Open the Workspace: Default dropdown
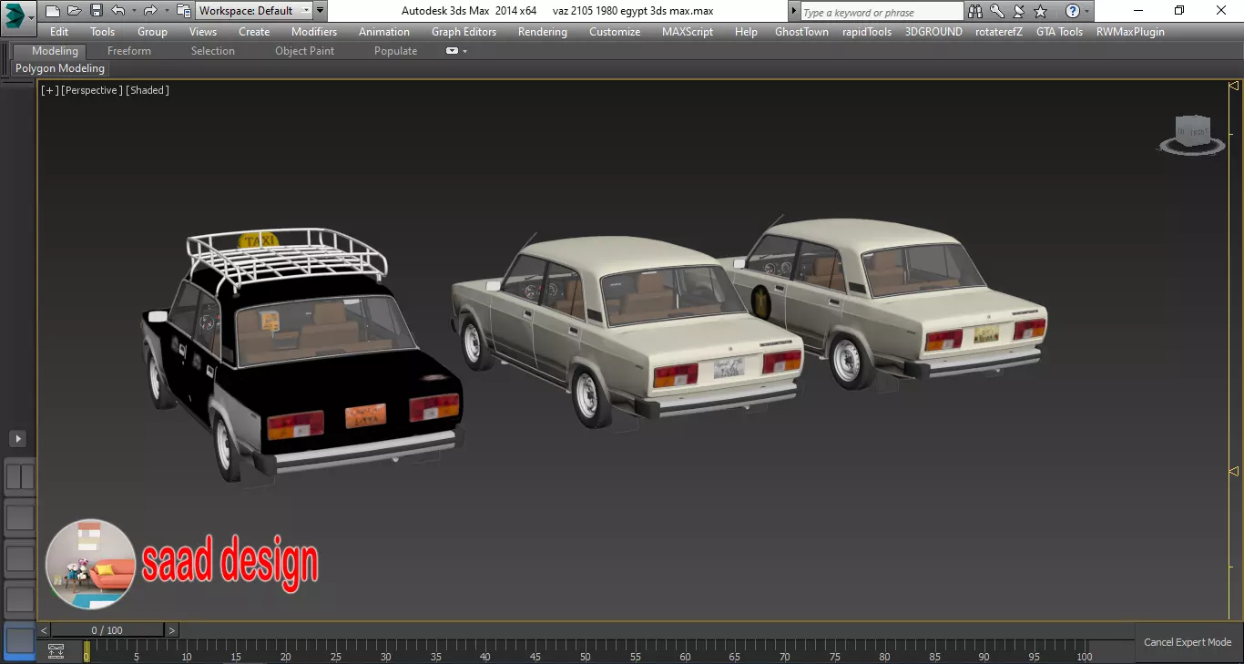Screen dimensions: 1244x664 click(x=254, y=11)
